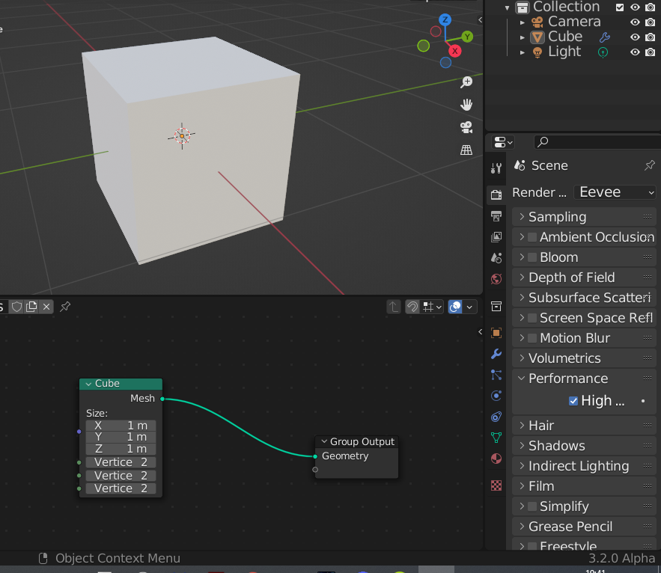Open the Texture properties tab
This screenshot has width=661, height=573.
(x=496, y=485)
